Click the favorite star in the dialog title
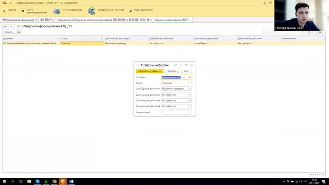The height and width of the screenshot is (185, 329). (138, 65)
